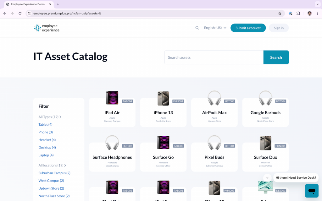Expand the English (US) language dropdown
The width and height of the screenshot is (322, 201).
[x=215, y=28]
